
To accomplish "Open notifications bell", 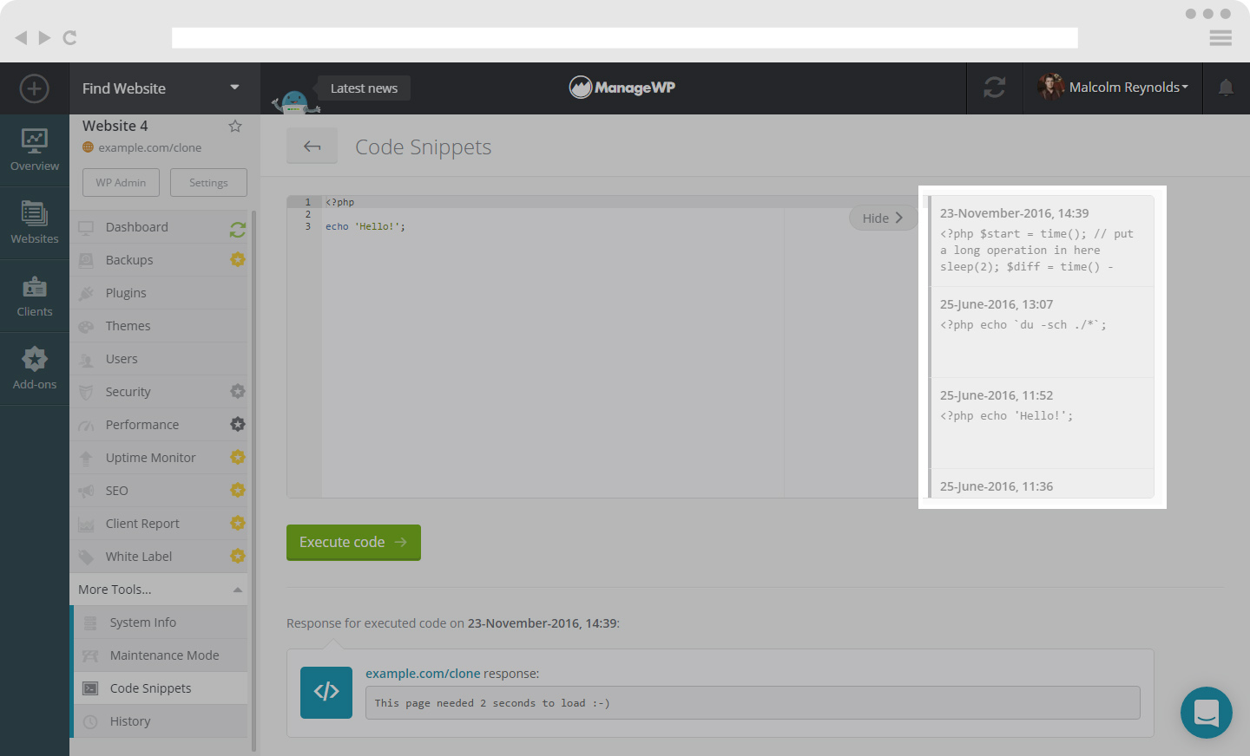I will tap(1226, 88).
